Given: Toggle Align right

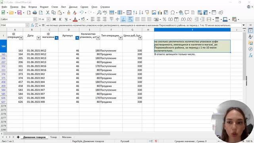Looking at the screenshot, I should pyautogui.click(x=105, y=19).
